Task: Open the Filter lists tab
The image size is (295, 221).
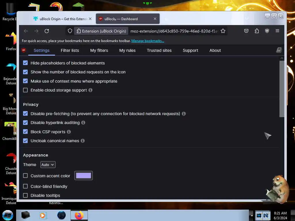Action: (x=70, y=50)
